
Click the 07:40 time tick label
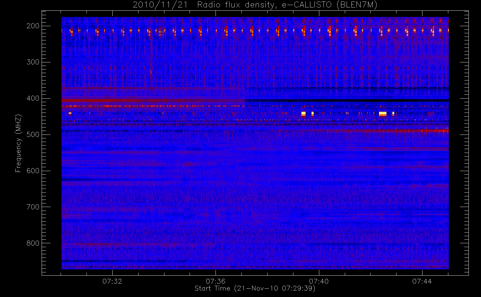(x=319, y=281)
